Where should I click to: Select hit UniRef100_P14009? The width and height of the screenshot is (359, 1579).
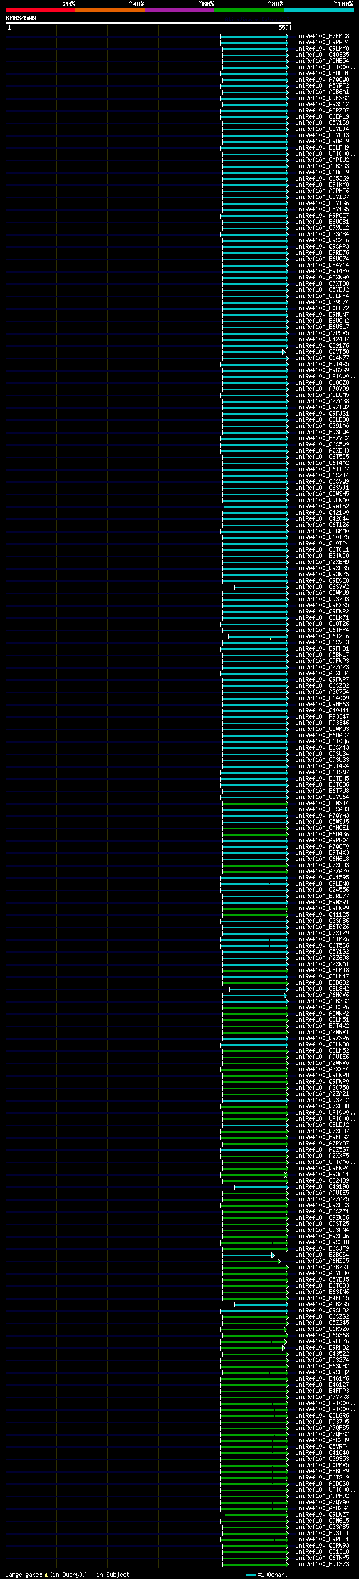pyautogui.click(x=323, y=697)
